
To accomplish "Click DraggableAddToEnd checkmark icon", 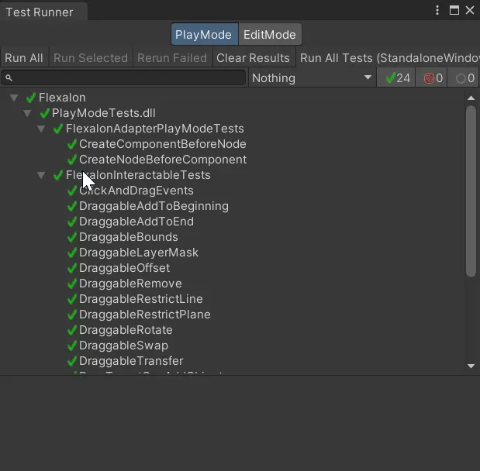I will coord(72,222).
